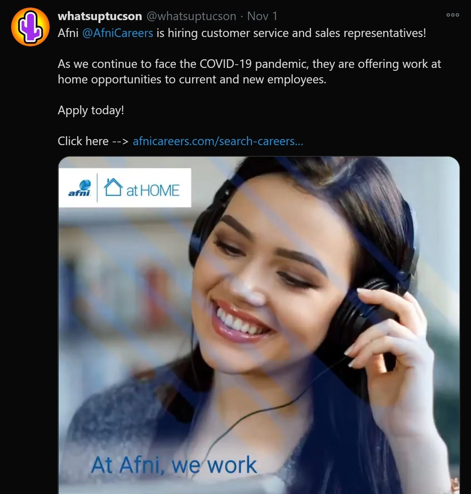Visit the @AfniCareers mention
The image size is (471, 494).
tap(118, 33)
